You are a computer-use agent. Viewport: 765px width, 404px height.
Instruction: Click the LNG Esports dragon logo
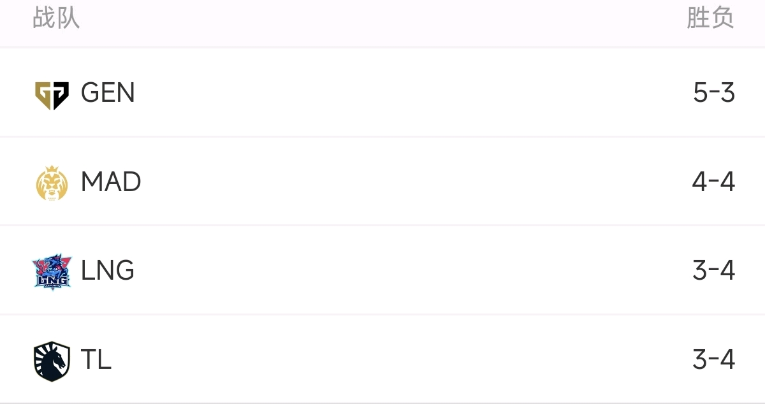point(52,272)
